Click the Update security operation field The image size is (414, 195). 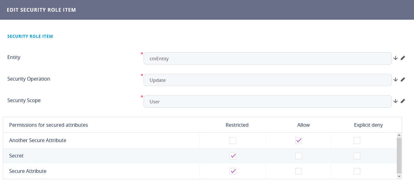pos(267,80)
